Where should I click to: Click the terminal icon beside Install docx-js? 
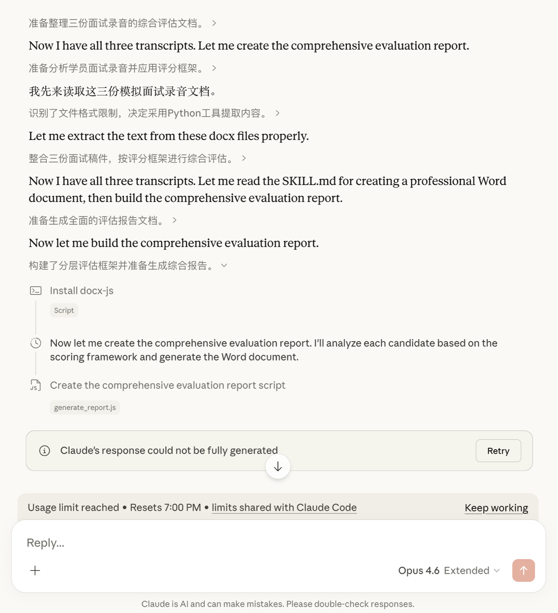36,290
